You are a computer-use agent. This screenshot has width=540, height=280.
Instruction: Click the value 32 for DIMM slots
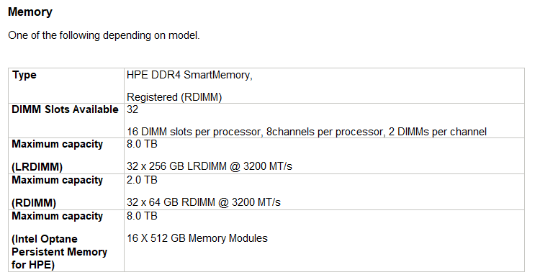(132, 109)
